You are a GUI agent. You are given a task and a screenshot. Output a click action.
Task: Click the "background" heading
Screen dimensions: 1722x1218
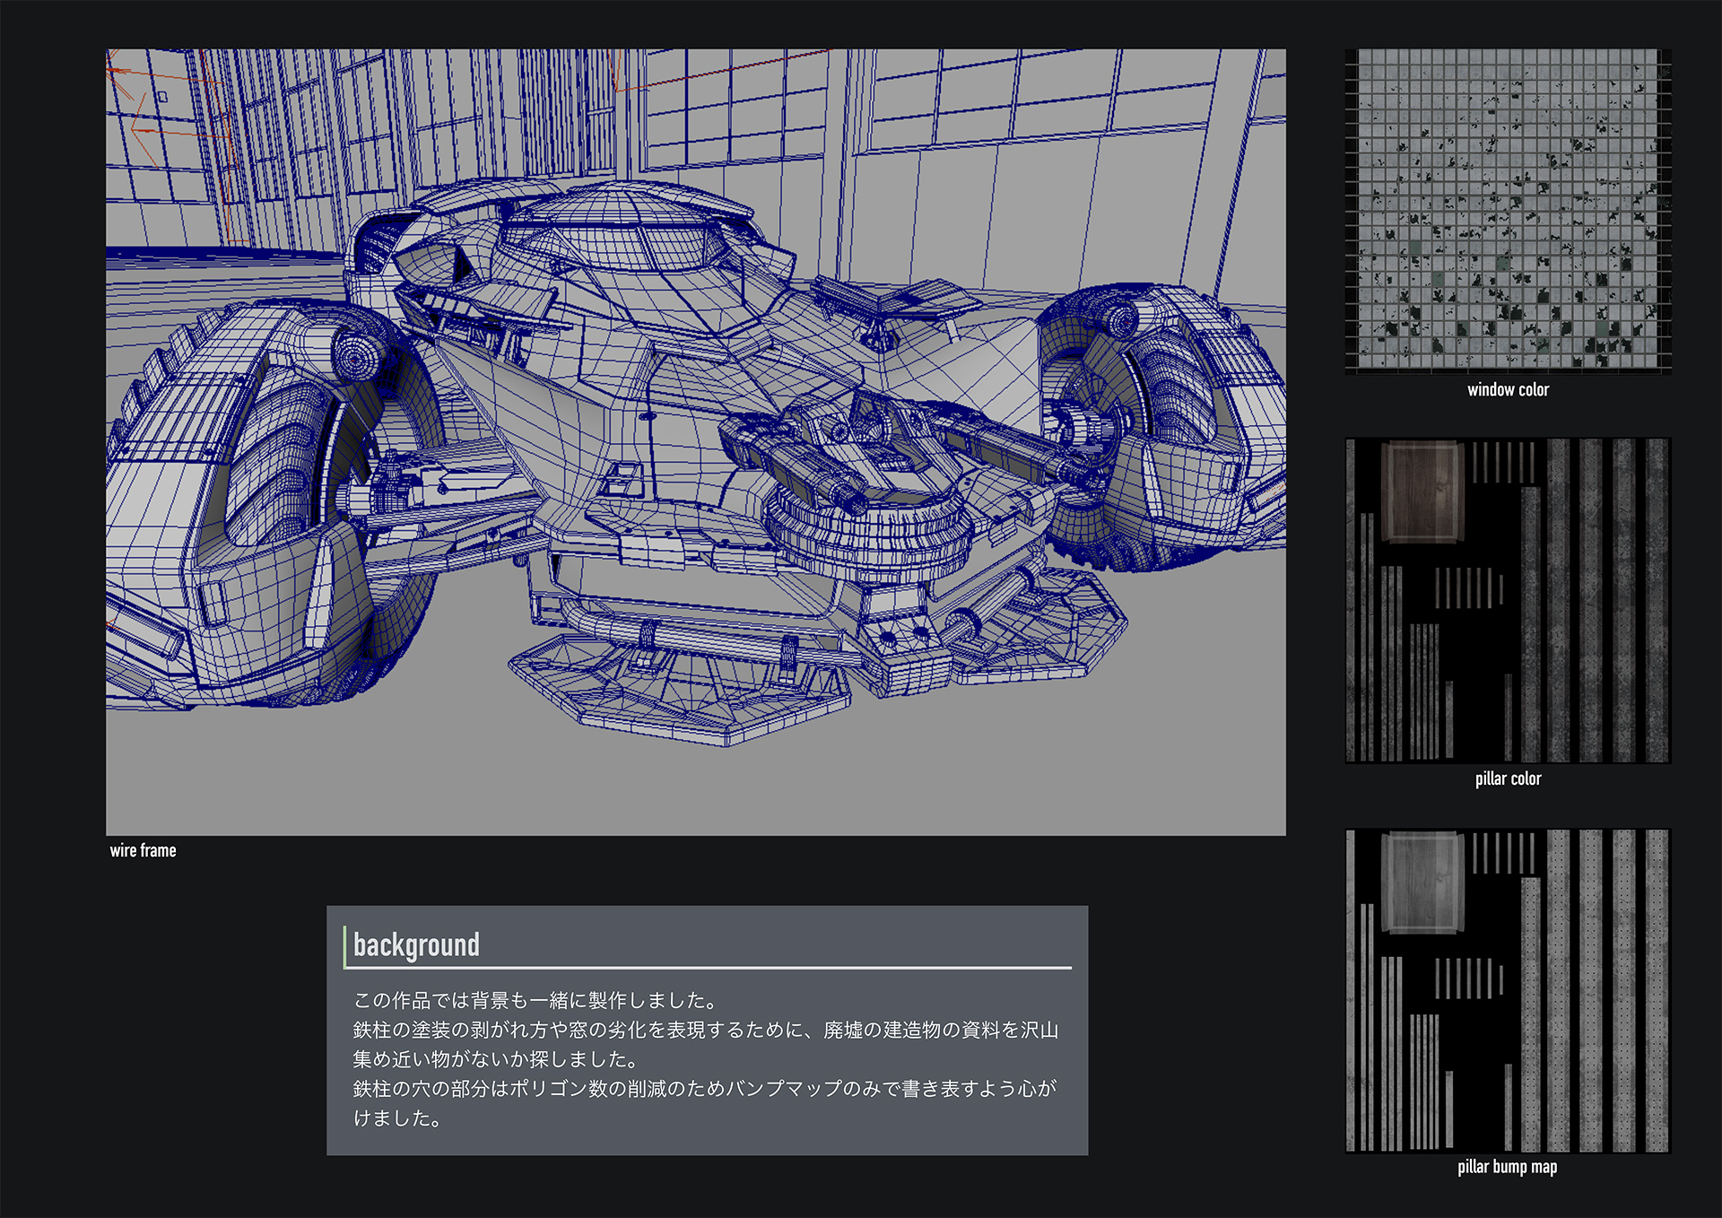(416, 945)
